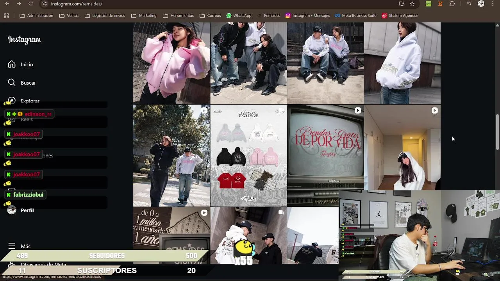The height and width of the screenshot is (281, 500).
Task: Click the Perfil avatar icon
Action: click(x=12, y=210)
